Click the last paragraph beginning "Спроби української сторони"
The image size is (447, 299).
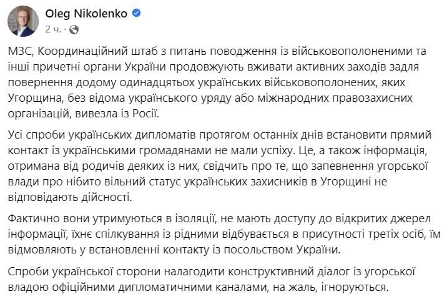click(211, 279)
